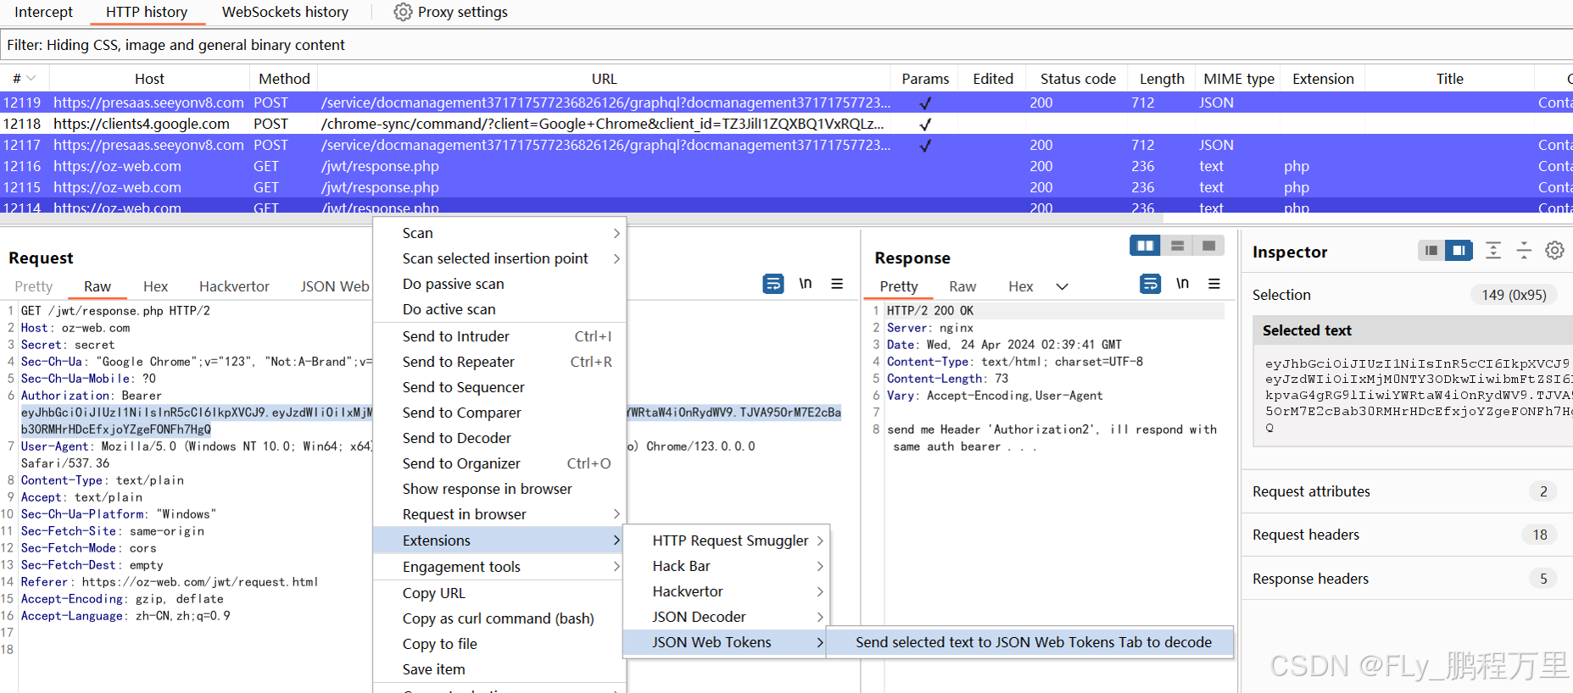The image size is (1573, 693).
Task: Open the # column sort dropdown
Action: [31, 79]
